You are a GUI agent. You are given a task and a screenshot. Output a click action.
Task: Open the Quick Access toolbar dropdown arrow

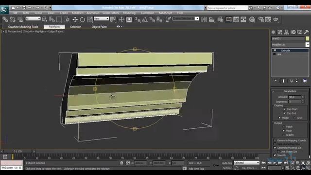click(50, 8)
